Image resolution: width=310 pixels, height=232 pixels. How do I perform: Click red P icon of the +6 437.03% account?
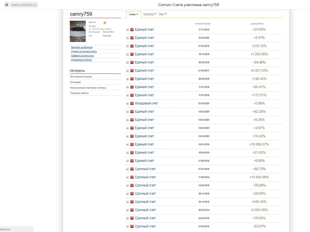click(132, 71)
